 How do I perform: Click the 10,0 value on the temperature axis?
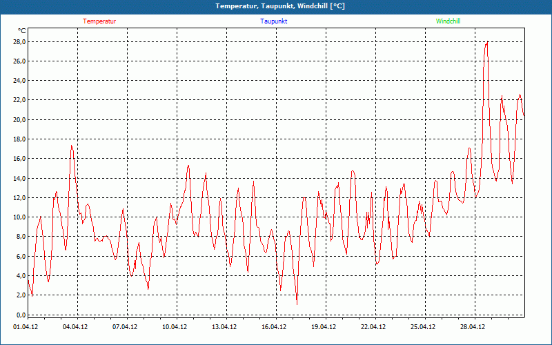19,217
